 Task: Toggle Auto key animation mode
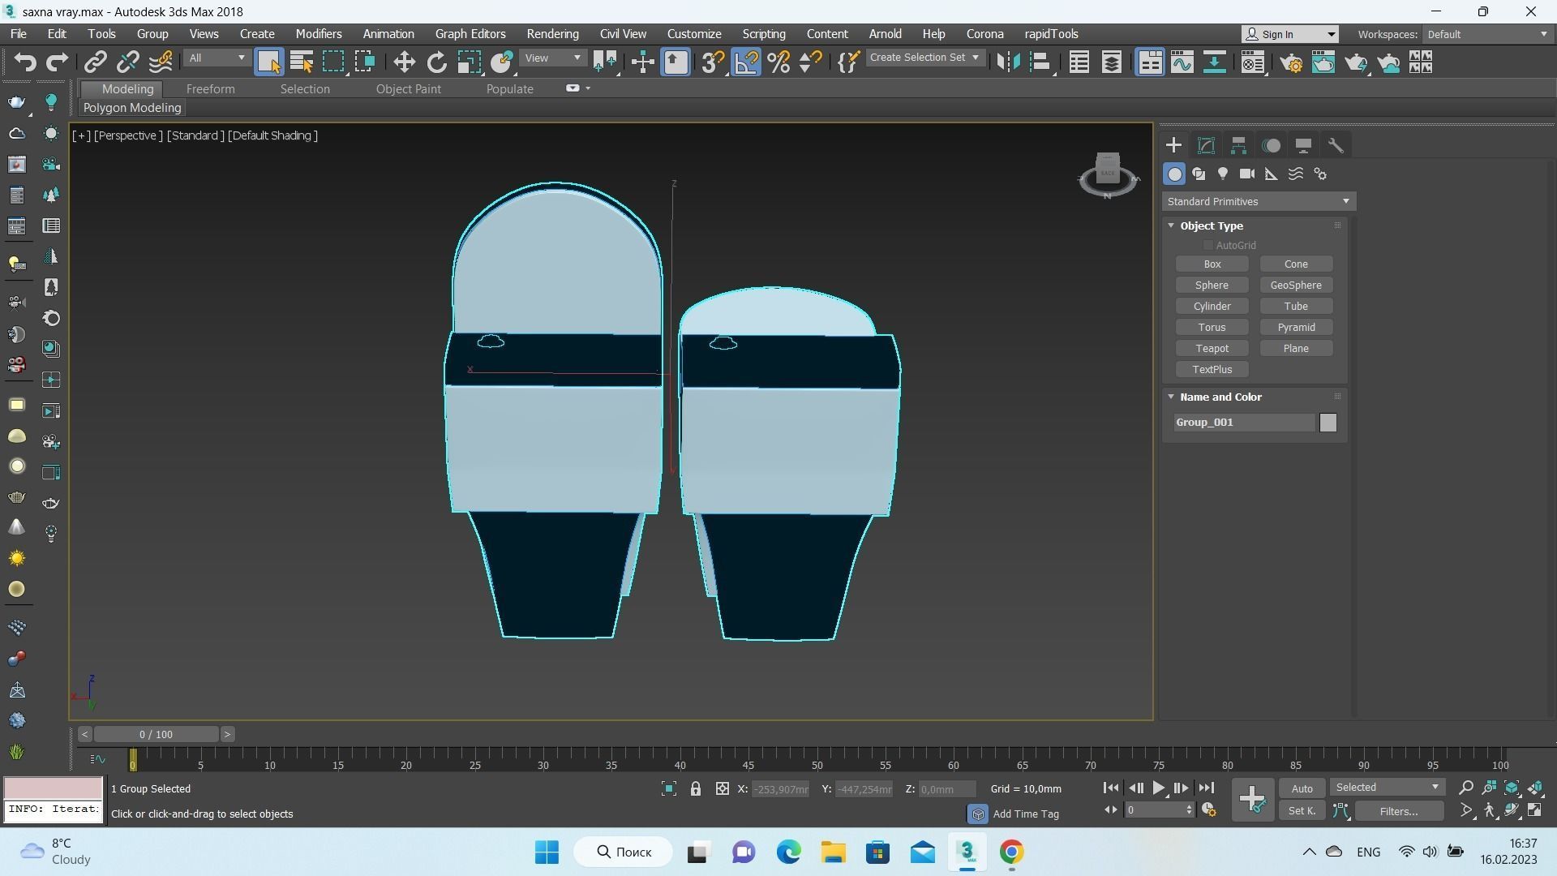[1302, 788]
